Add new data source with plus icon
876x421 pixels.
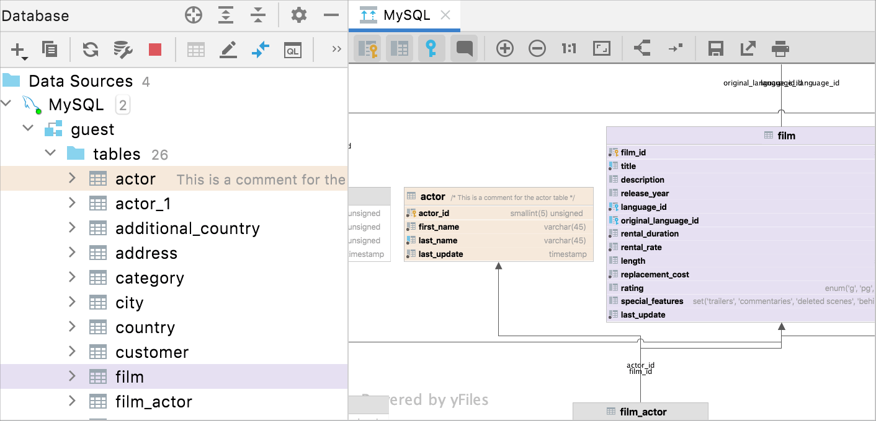(x=20, y=50)
